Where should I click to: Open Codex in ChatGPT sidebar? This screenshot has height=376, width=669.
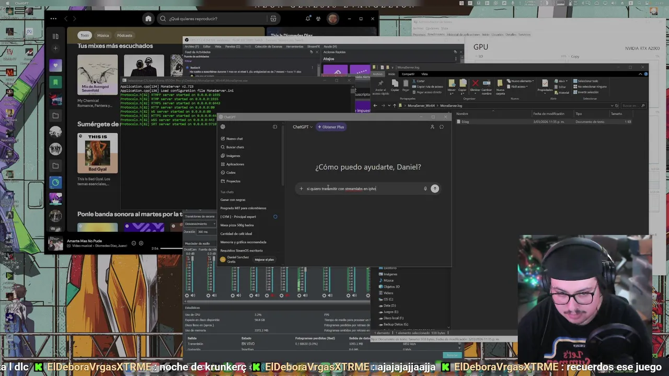[228, 172]
